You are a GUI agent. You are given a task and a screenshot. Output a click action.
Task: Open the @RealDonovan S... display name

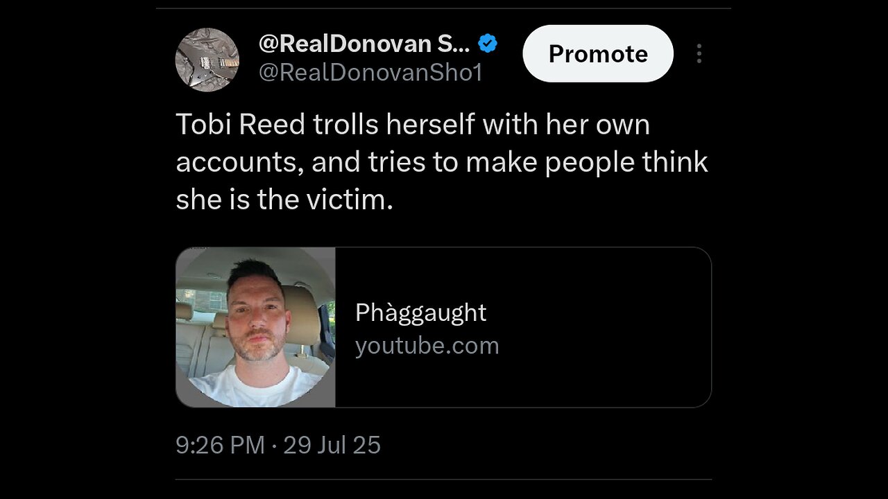point(364,44)
